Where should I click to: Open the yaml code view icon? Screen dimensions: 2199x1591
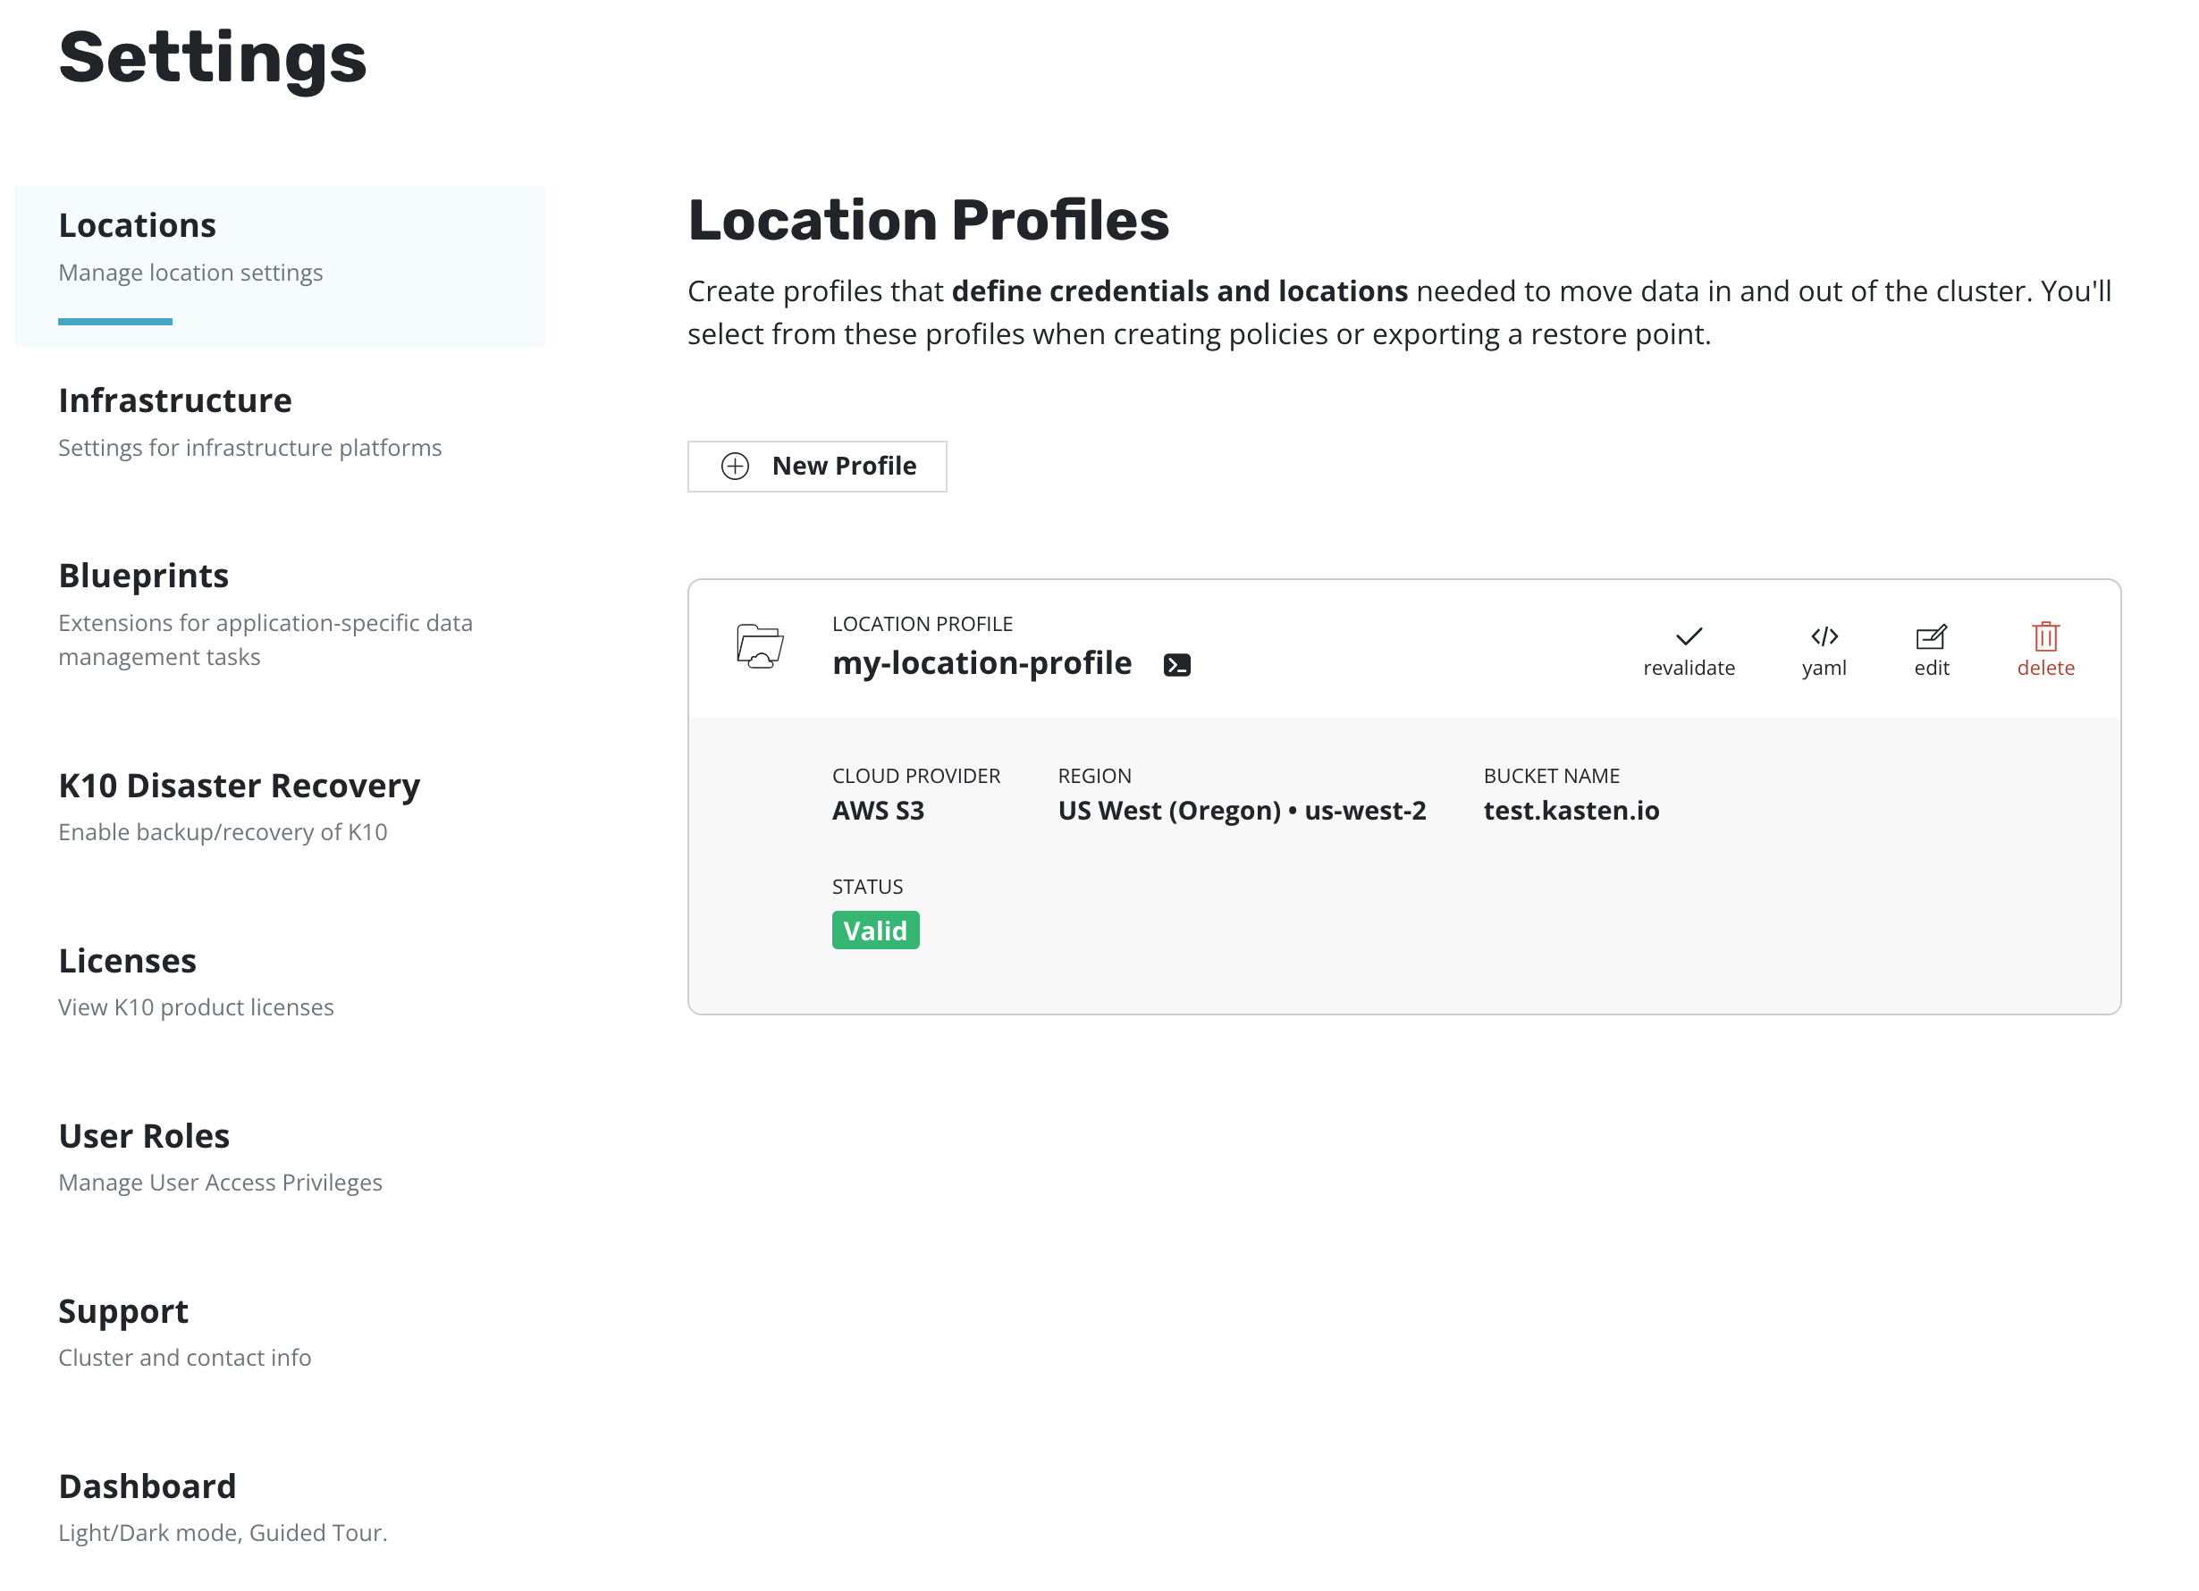pos(1824,637)
